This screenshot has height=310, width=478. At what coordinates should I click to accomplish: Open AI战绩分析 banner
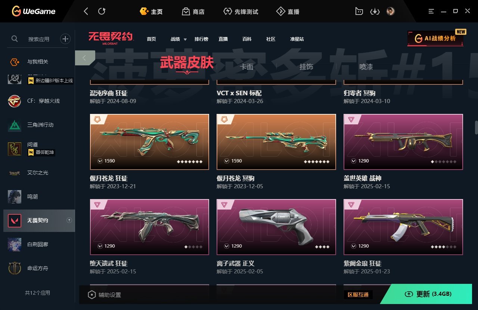coord(435,38)
